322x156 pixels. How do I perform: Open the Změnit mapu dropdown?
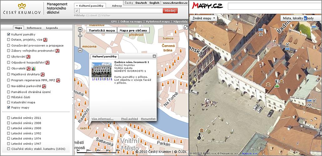[x=204, y=18]
